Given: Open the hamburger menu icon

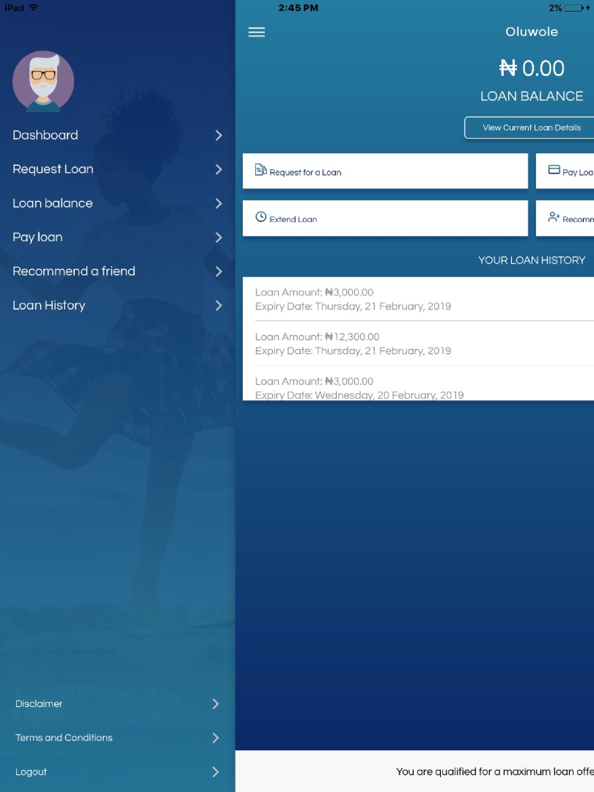Looking at the screenshot, I should pos(256,32).
